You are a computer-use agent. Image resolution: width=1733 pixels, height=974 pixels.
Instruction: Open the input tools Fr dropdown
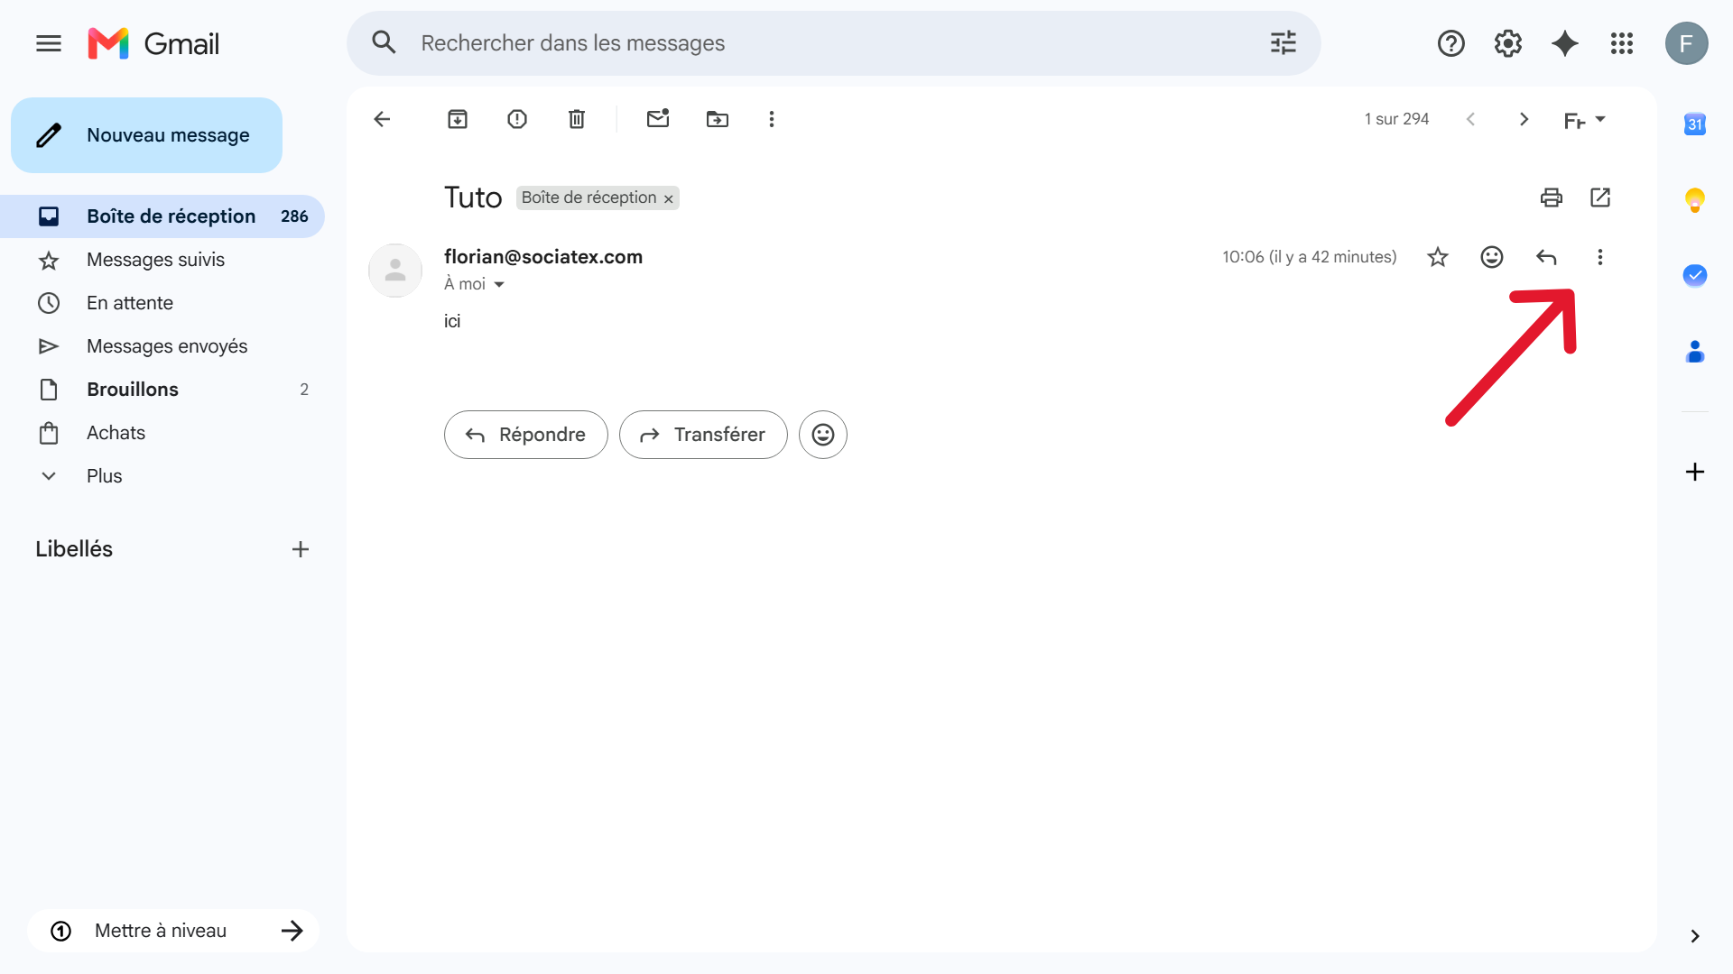click(1584, 119)
